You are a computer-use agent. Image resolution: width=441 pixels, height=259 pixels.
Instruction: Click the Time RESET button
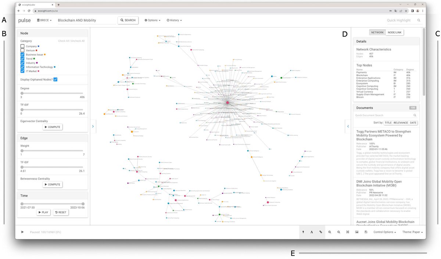click(61, 212)
